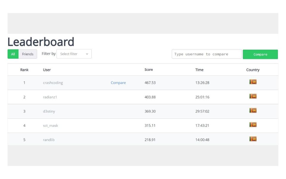The image size is (286, 179).
Task: Open the Compare link beside crashcoding
Action: (118, 83)
